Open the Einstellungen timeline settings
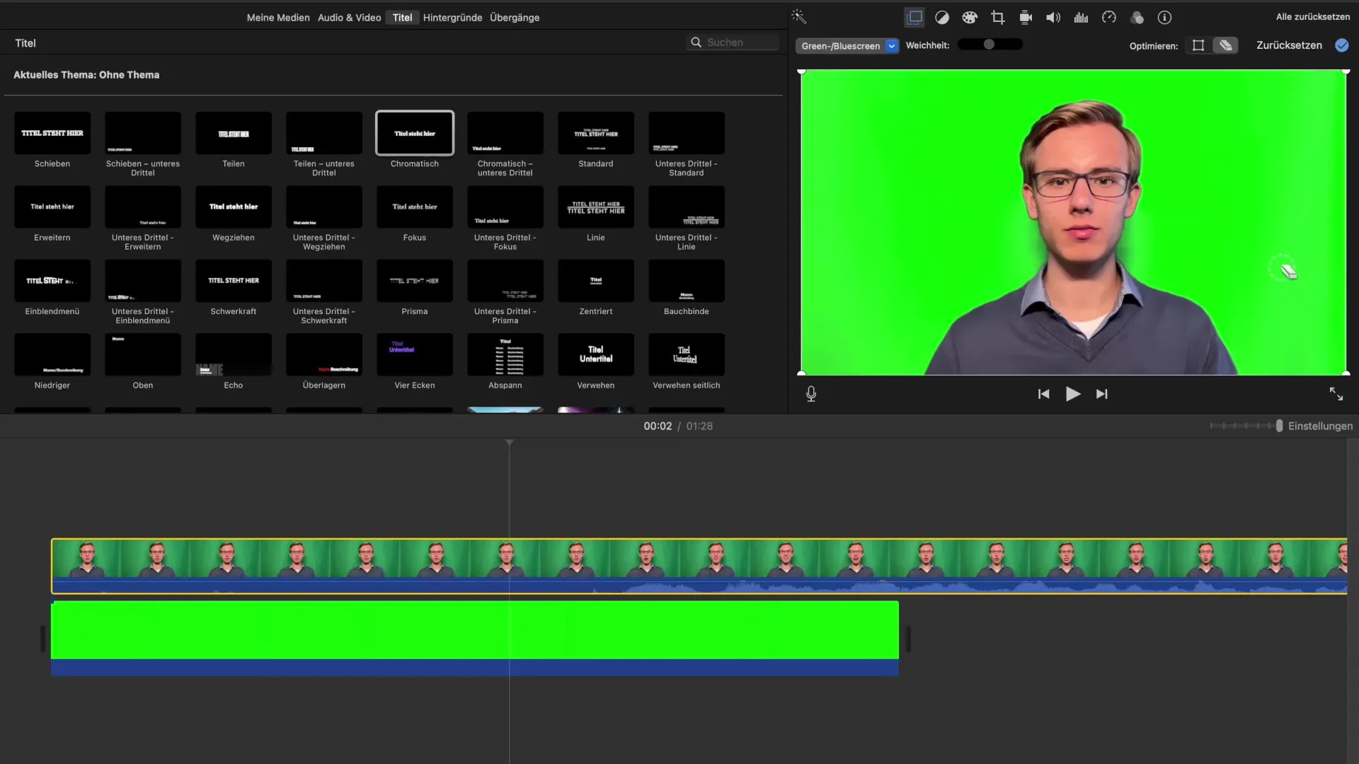 click(1320, 426)
